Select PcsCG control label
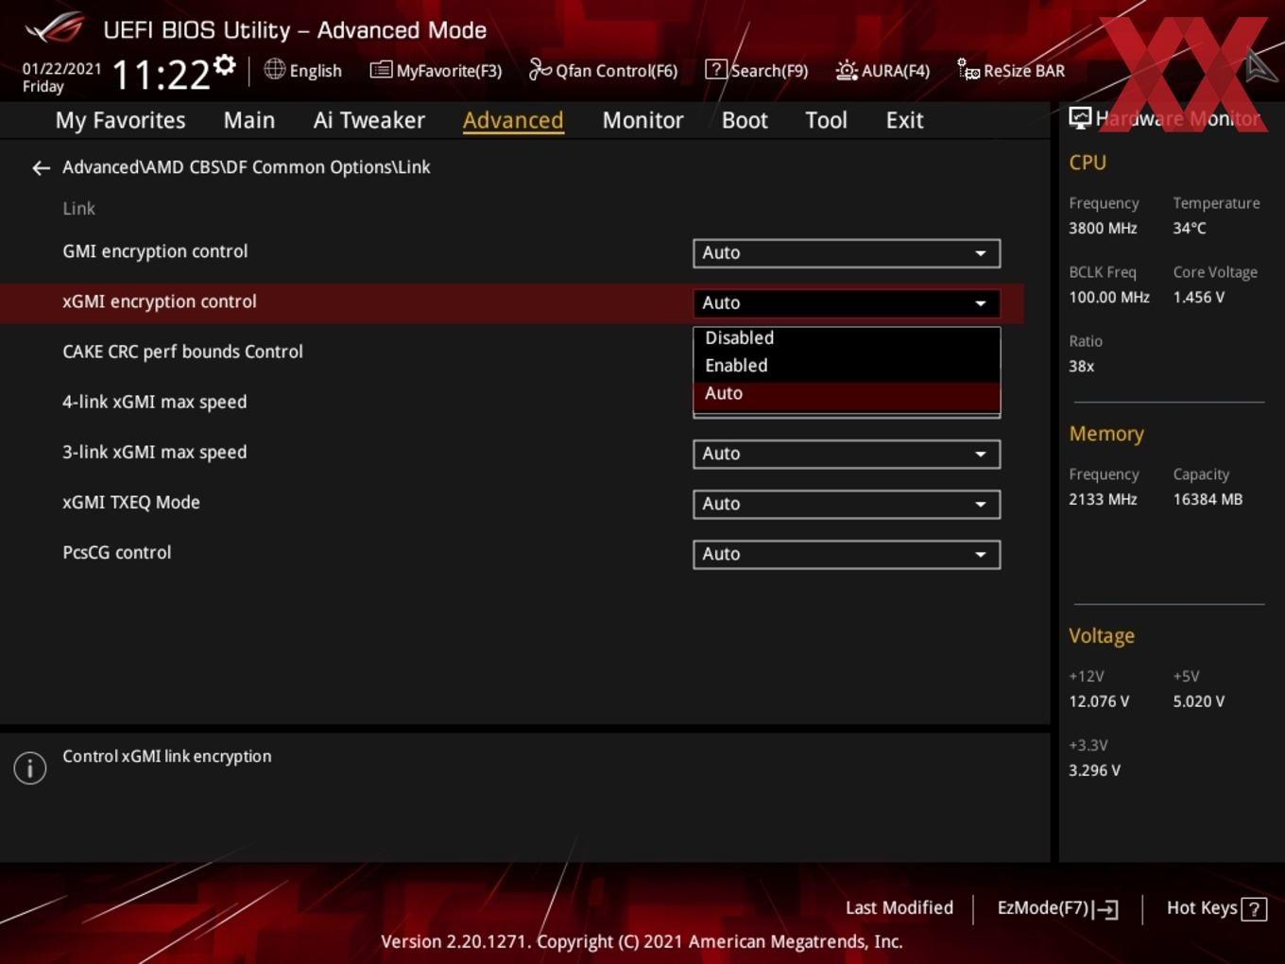Image resolution: width=1285 pixels, height=964 pixels. [117, 553]
